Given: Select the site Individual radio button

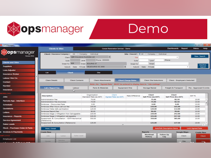Looking at the screenshot, I should point(157,54).
